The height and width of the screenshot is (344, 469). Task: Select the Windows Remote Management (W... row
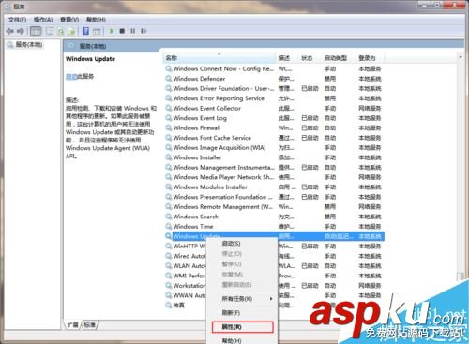click(274, 206)
